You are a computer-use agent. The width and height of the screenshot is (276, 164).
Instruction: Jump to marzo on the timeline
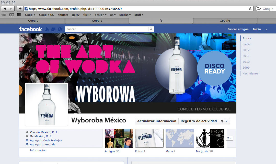[x=247, y=44]
